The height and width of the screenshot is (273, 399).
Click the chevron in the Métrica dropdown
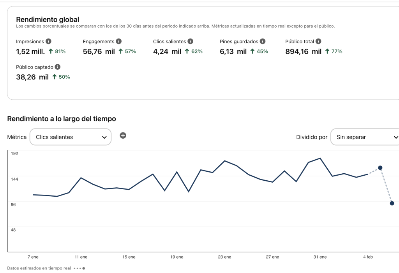104,137
